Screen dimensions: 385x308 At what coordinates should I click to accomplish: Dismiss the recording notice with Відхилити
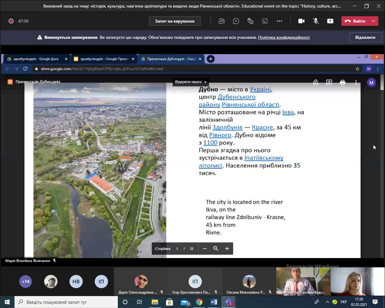[x=365, y=37]
